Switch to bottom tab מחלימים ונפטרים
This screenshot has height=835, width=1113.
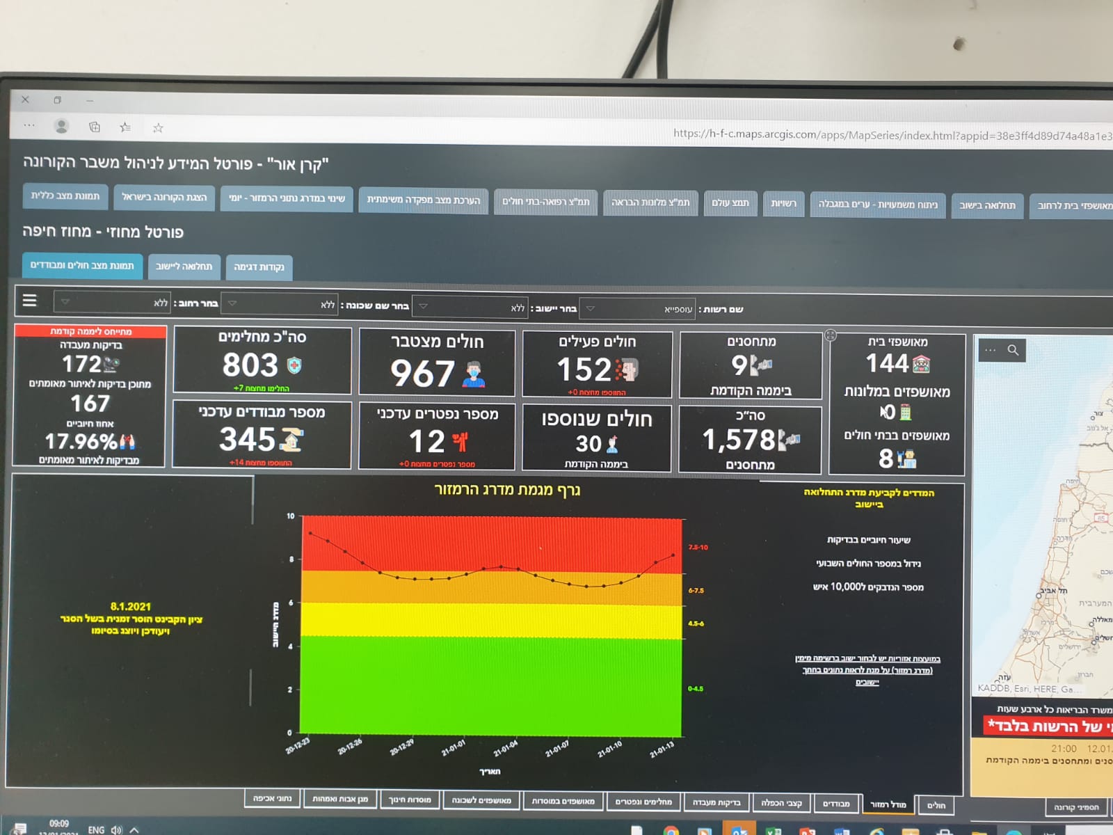coord(643,802)
